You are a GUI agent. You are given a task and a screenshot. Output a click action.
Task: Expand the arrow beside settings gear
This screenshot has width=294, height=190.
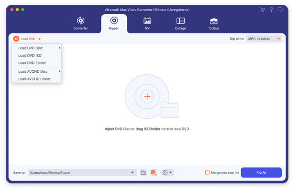tap(171, 172)
